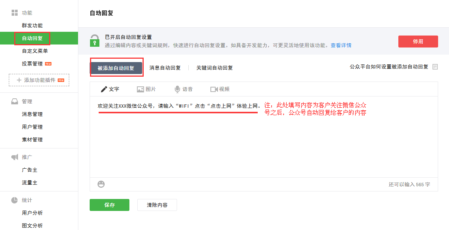Image resolution: width=449 pixels, height=230 pixels.
Task: Click inside the auto-reply text area
Action: pyautogui.click(x=225, y=142)
